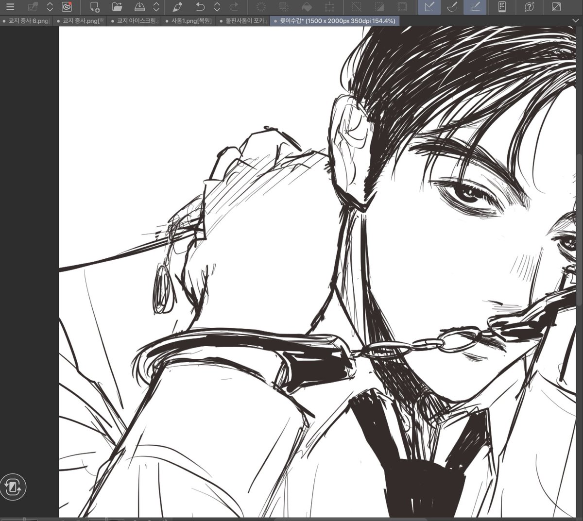Save the canvas with the Save icon

[x=139, y=7]
